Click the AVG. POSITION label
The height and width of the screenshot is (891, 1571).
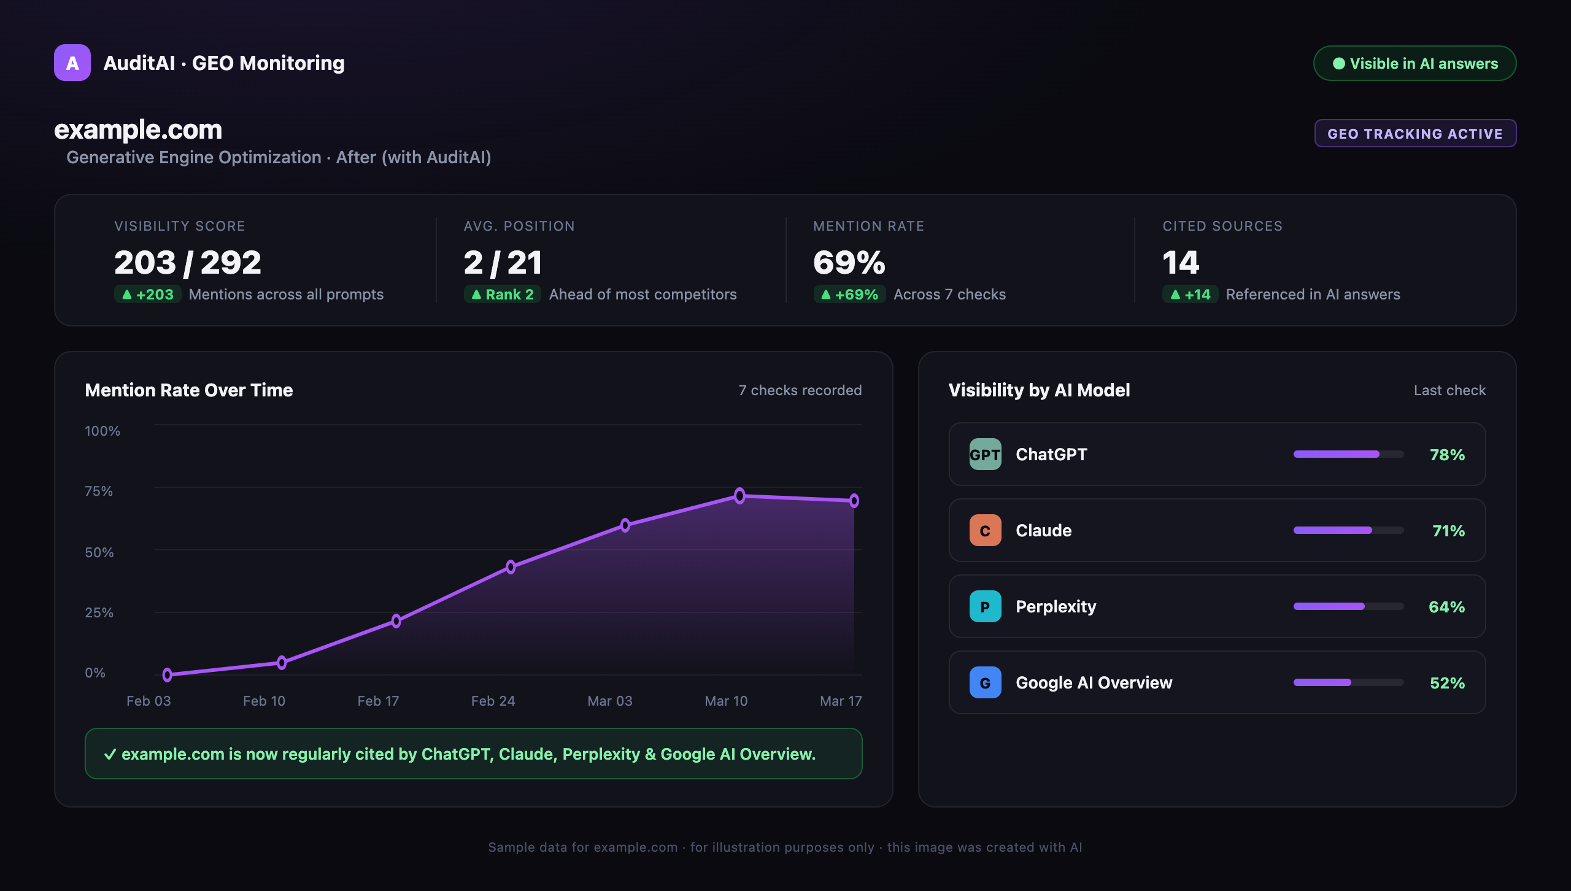tap(519, 226)
